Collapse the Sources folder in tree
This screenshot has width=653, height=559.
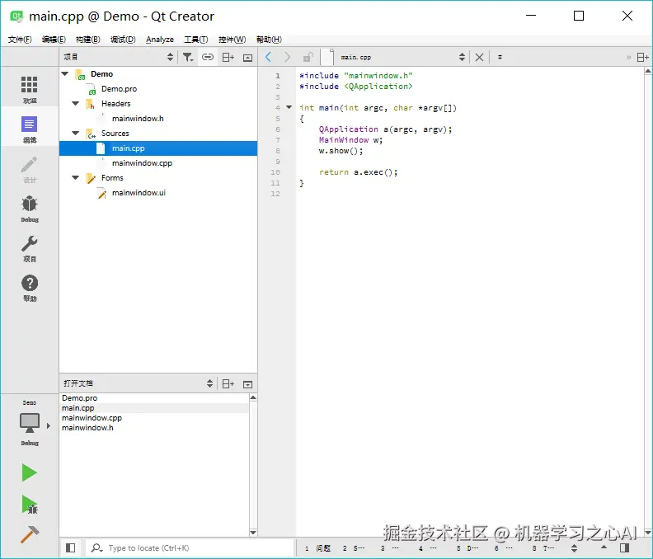76,134
